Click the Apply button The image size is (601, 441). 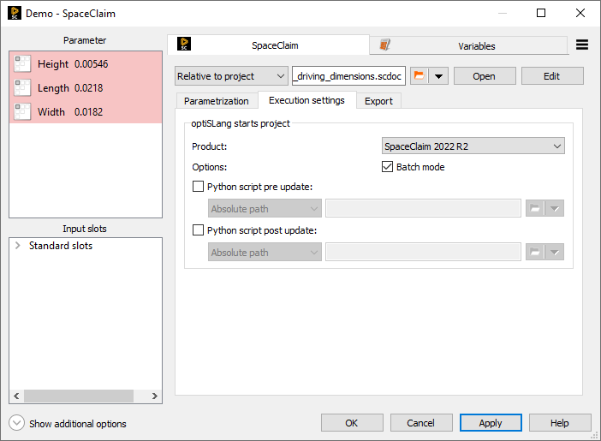[491, 423]
